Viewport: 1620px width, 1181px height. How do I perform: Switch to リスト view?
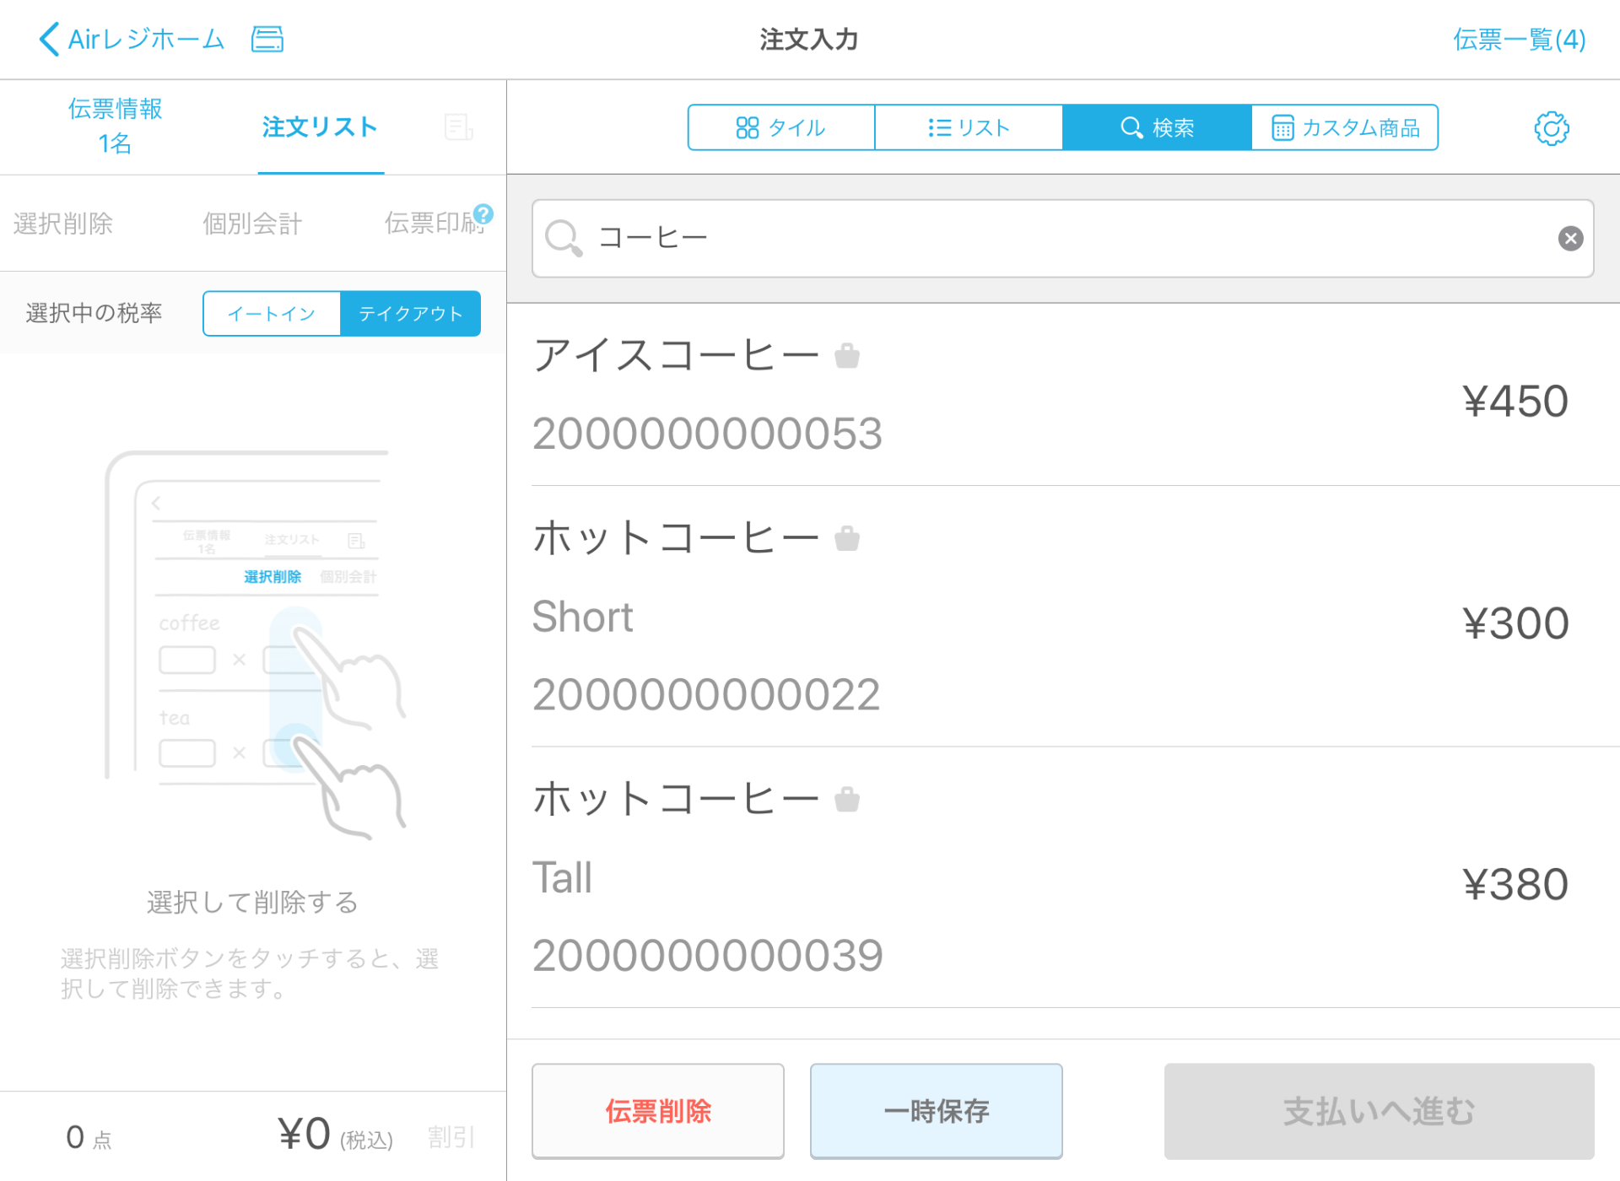(969, 127)
